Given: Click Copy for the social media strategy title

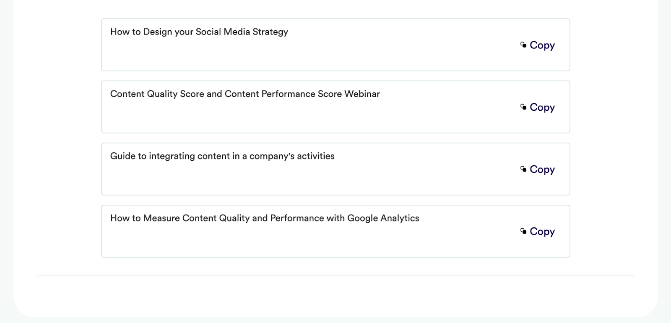Looking at the screenshot, I should tap(542, 45).
